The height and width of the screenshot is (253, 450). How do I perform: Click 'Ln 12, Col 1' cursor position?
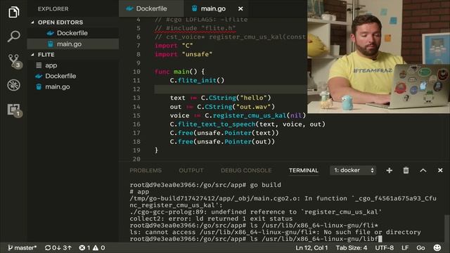point(311,248)
